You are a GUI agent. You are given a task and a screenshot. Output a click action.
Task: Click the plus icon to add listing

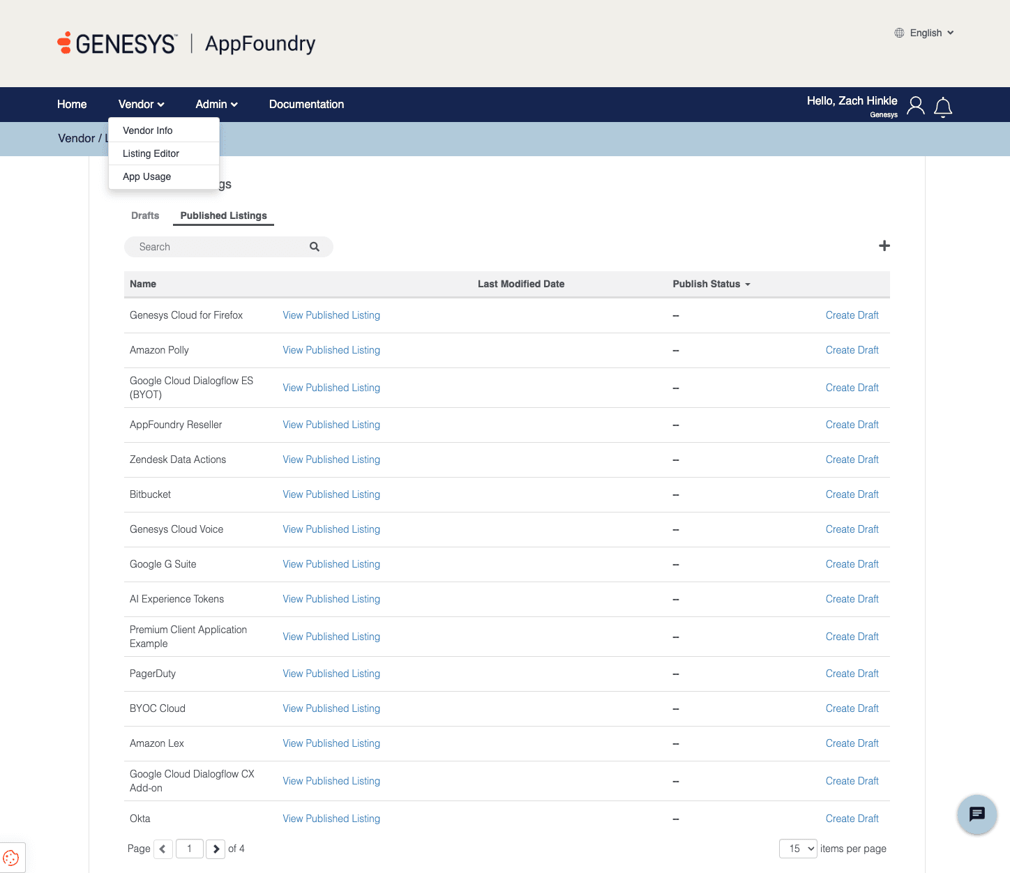click(x=884, y=246)
